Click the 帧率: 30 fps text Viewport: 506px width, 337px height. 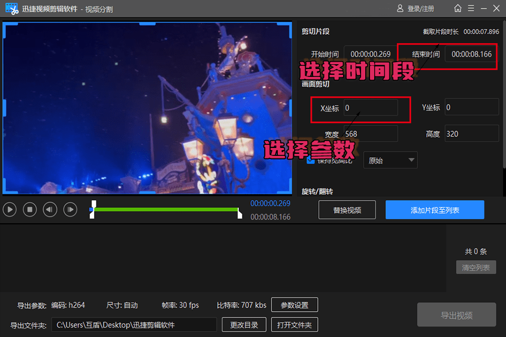180,305
